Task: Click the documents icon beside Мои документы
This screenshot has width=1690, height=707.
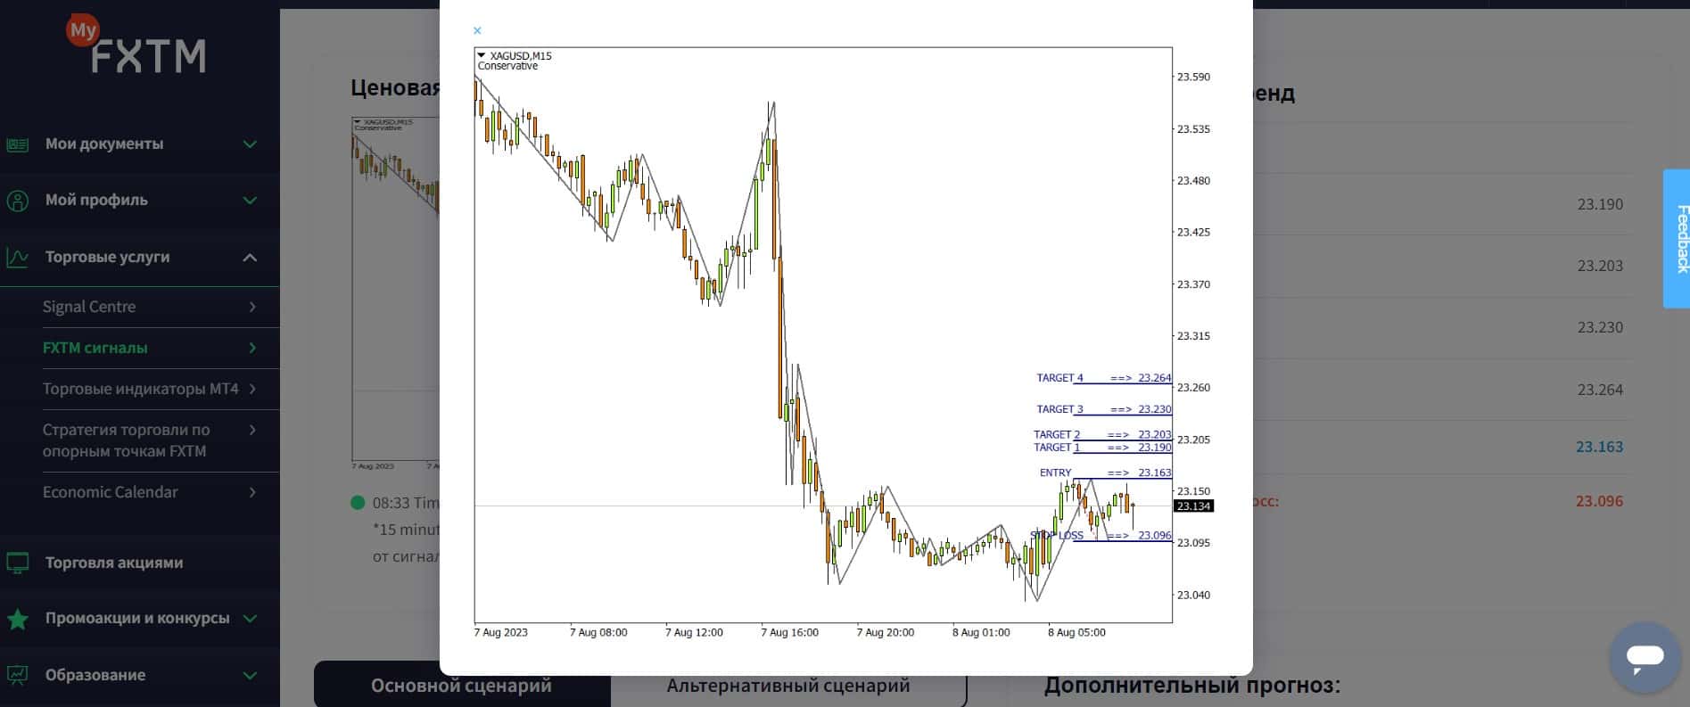Action: 18,144
